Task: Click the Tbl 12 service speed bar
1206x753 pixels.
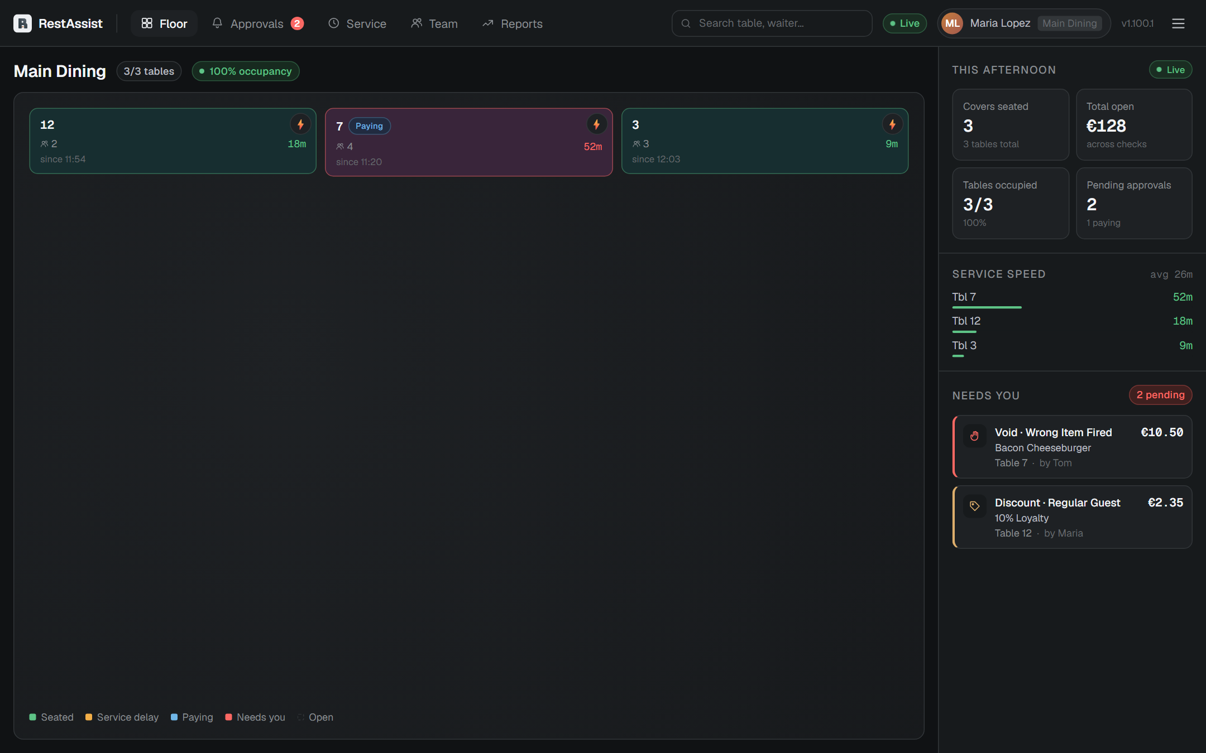Action: [x=964, y=332]
